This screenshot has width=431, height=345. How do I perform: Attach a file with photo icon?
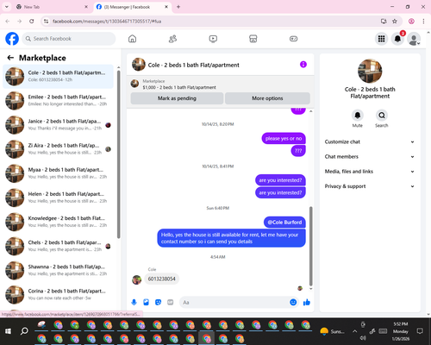coord(146,302)
